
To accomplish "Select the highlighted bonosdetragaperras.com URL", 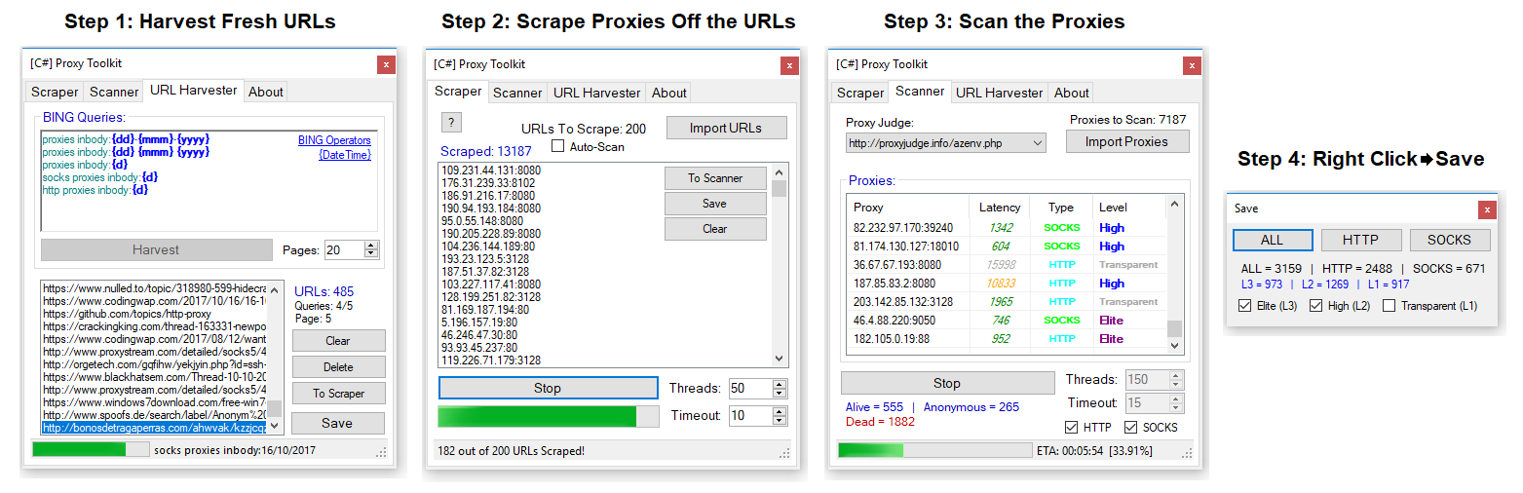I will (x=154, y=428).
